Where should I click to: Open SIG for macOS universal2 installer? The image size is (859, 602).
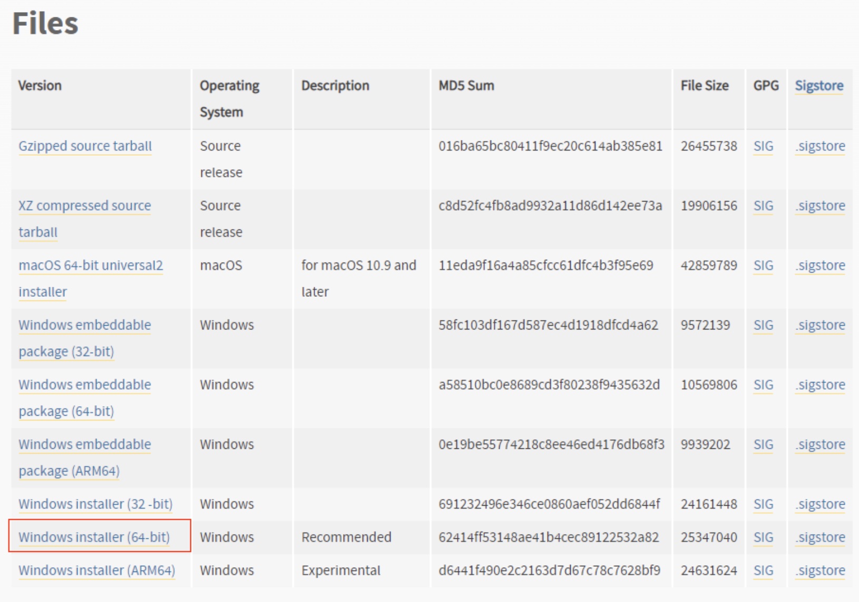pos(763,266)
